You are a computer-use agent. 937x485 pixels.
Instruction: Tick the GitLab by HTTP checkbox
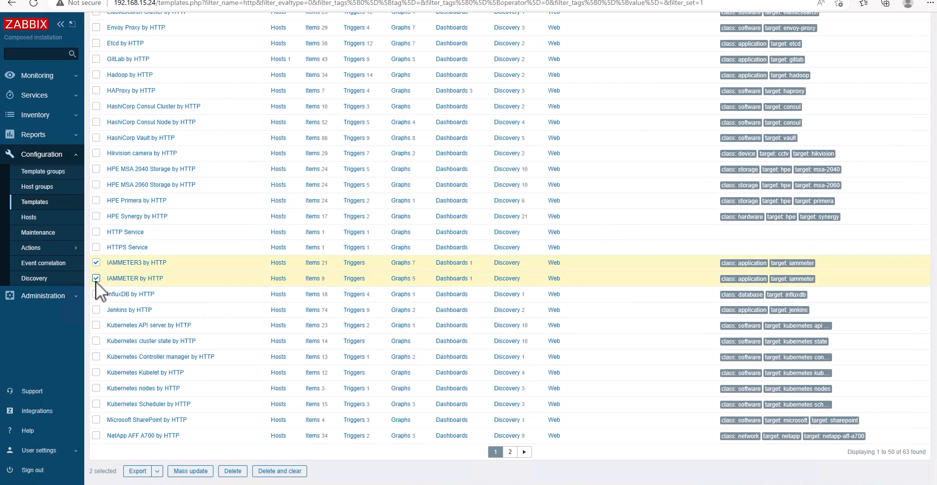(x=96, y=59)
